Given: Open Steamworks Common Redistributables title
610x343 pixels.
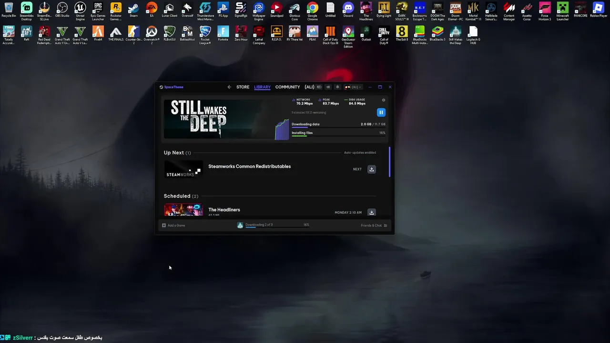Looking at the screenshot, I should click(249, 166).
